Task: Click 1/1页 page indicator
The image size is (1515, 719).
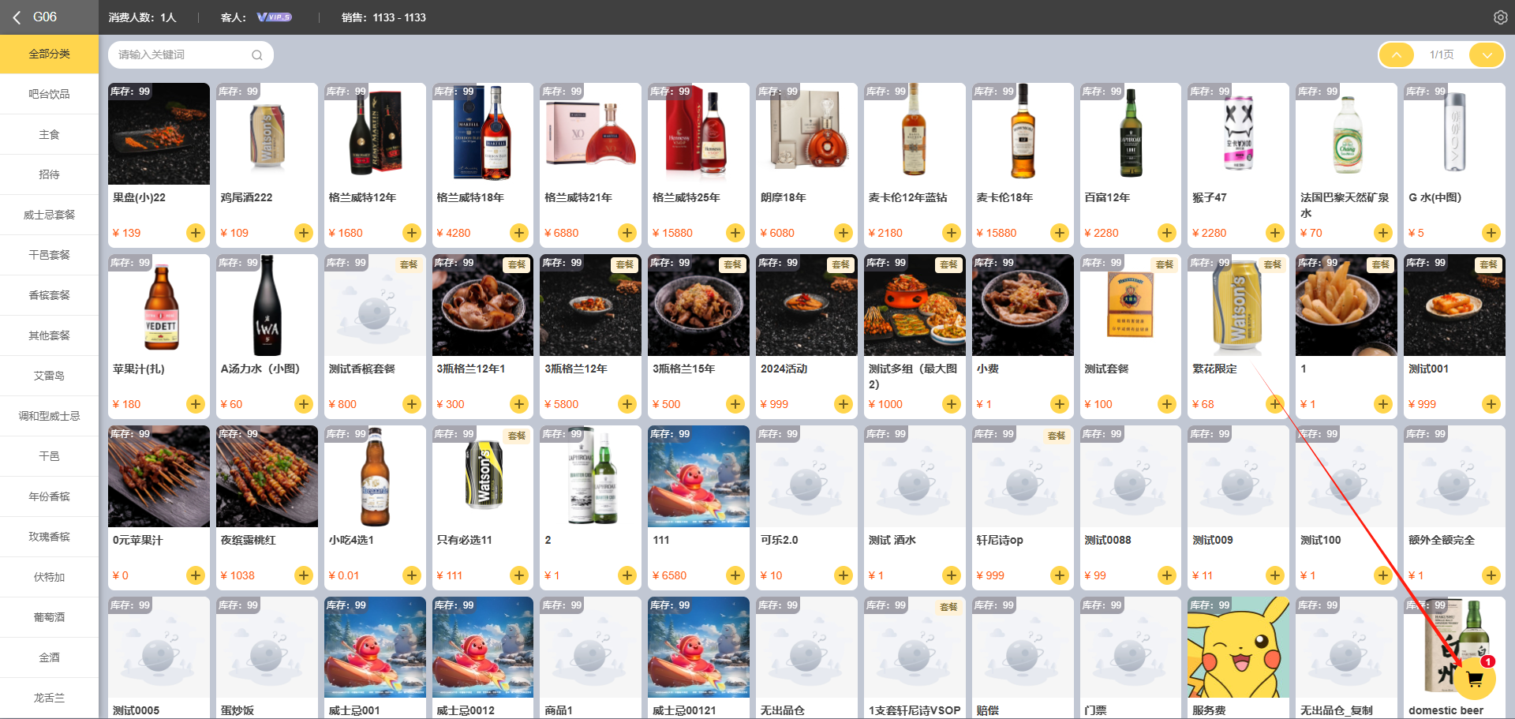Action: (1442, 54)
